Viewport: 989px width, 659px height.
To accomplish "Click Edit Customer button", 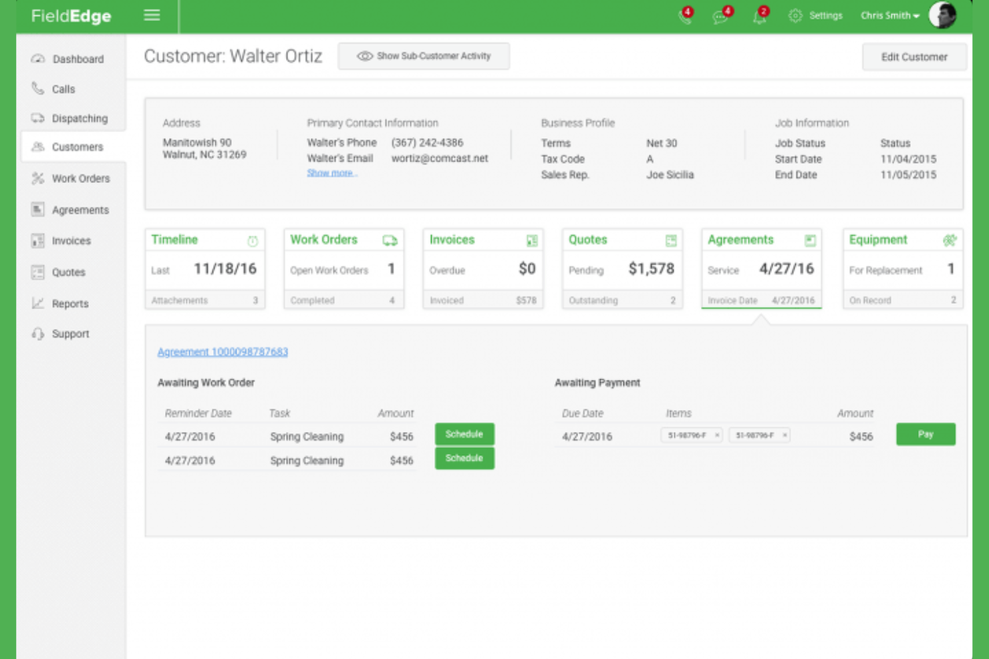I will coord(913,57).
